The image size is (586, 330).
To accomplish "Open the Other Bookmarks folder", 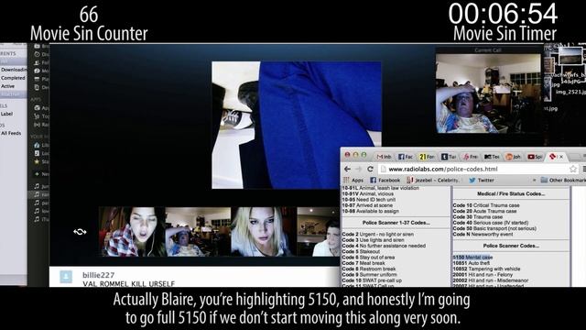I will pos(563,180).
